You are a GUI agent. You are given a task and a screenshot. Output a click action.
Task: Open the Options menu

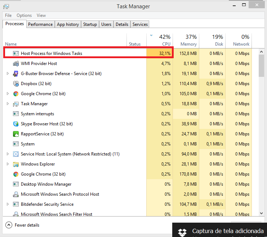point(24,15)
